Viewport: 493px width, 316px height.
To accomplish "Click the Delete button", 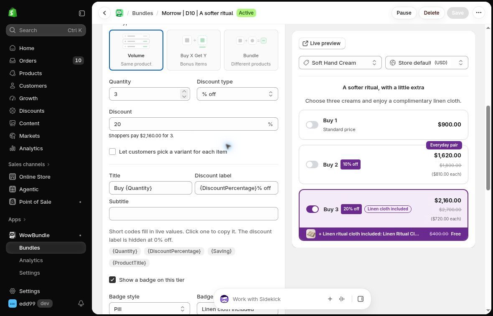I will pyautogui.click(x=431, y=13).
